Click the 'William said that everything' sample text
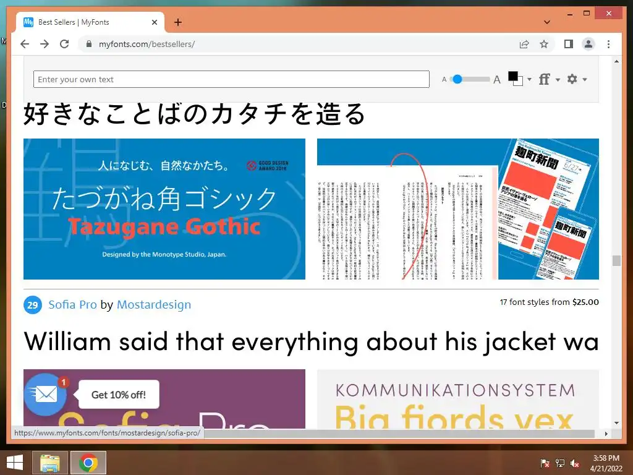 point(312,341)
